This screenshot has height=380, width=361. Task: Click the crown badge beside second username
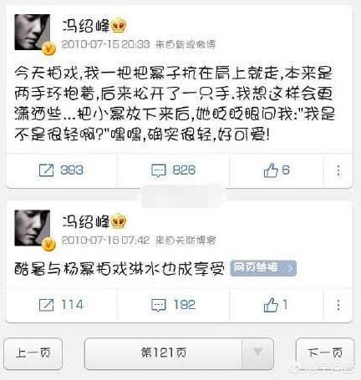tap(119, 221)
